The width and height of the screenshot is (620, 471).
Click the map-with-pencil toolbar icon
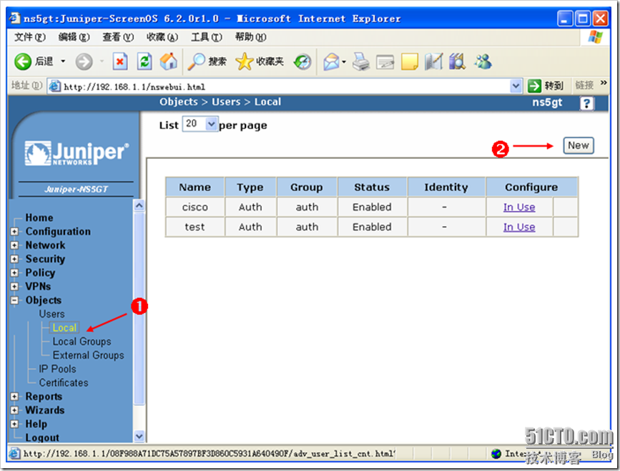tap(434, 62)
